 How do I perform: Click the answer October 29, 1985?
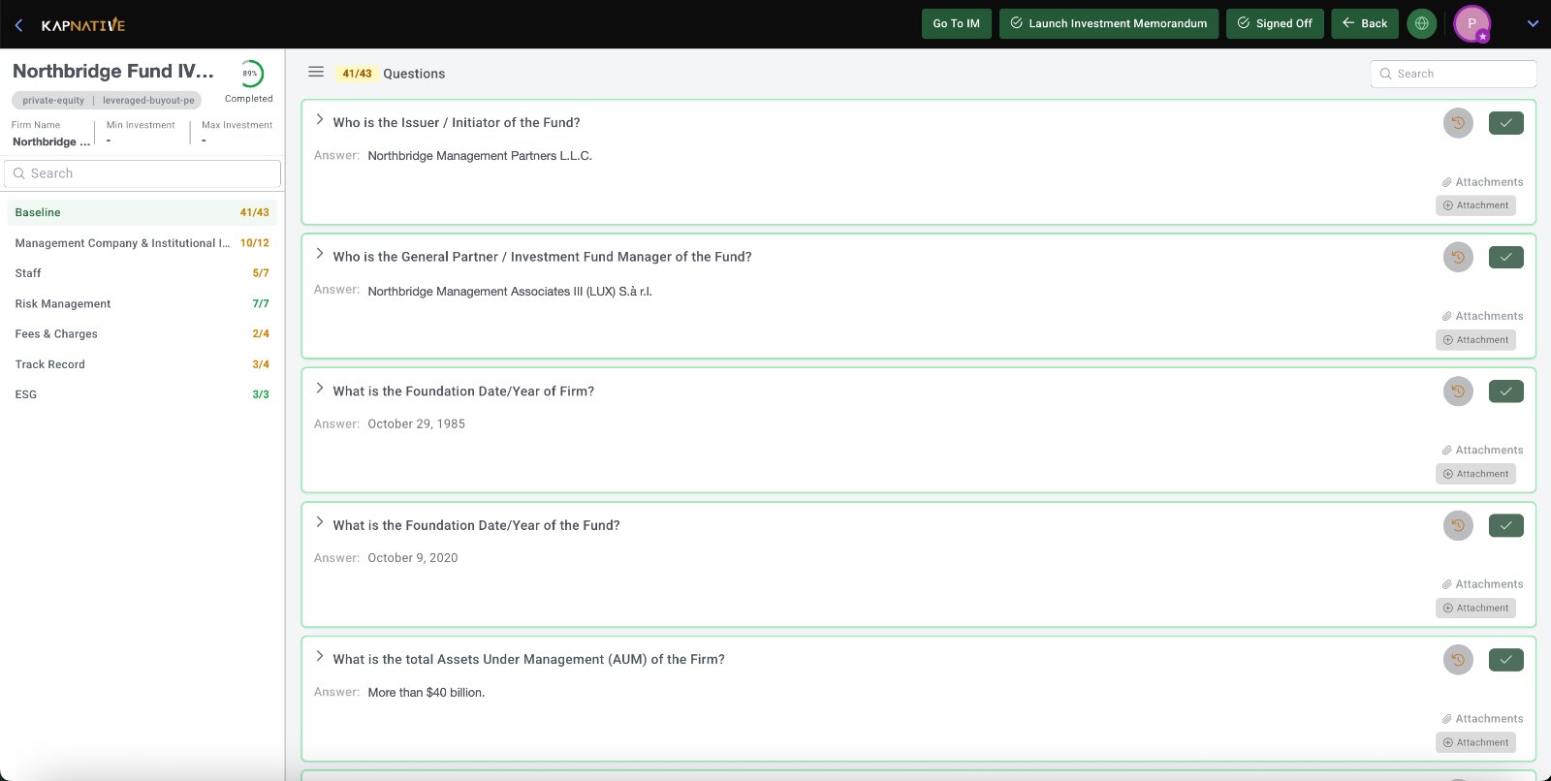point(417,424)
